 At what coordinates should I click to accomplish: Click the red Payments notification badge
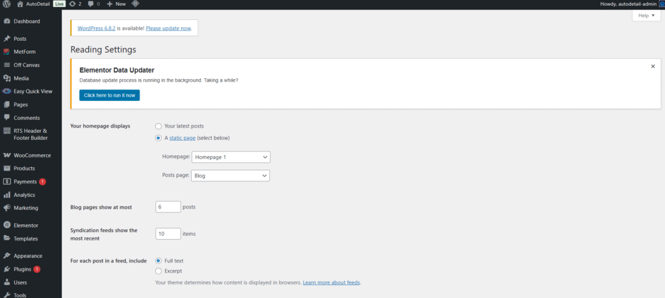click(42, 181)
